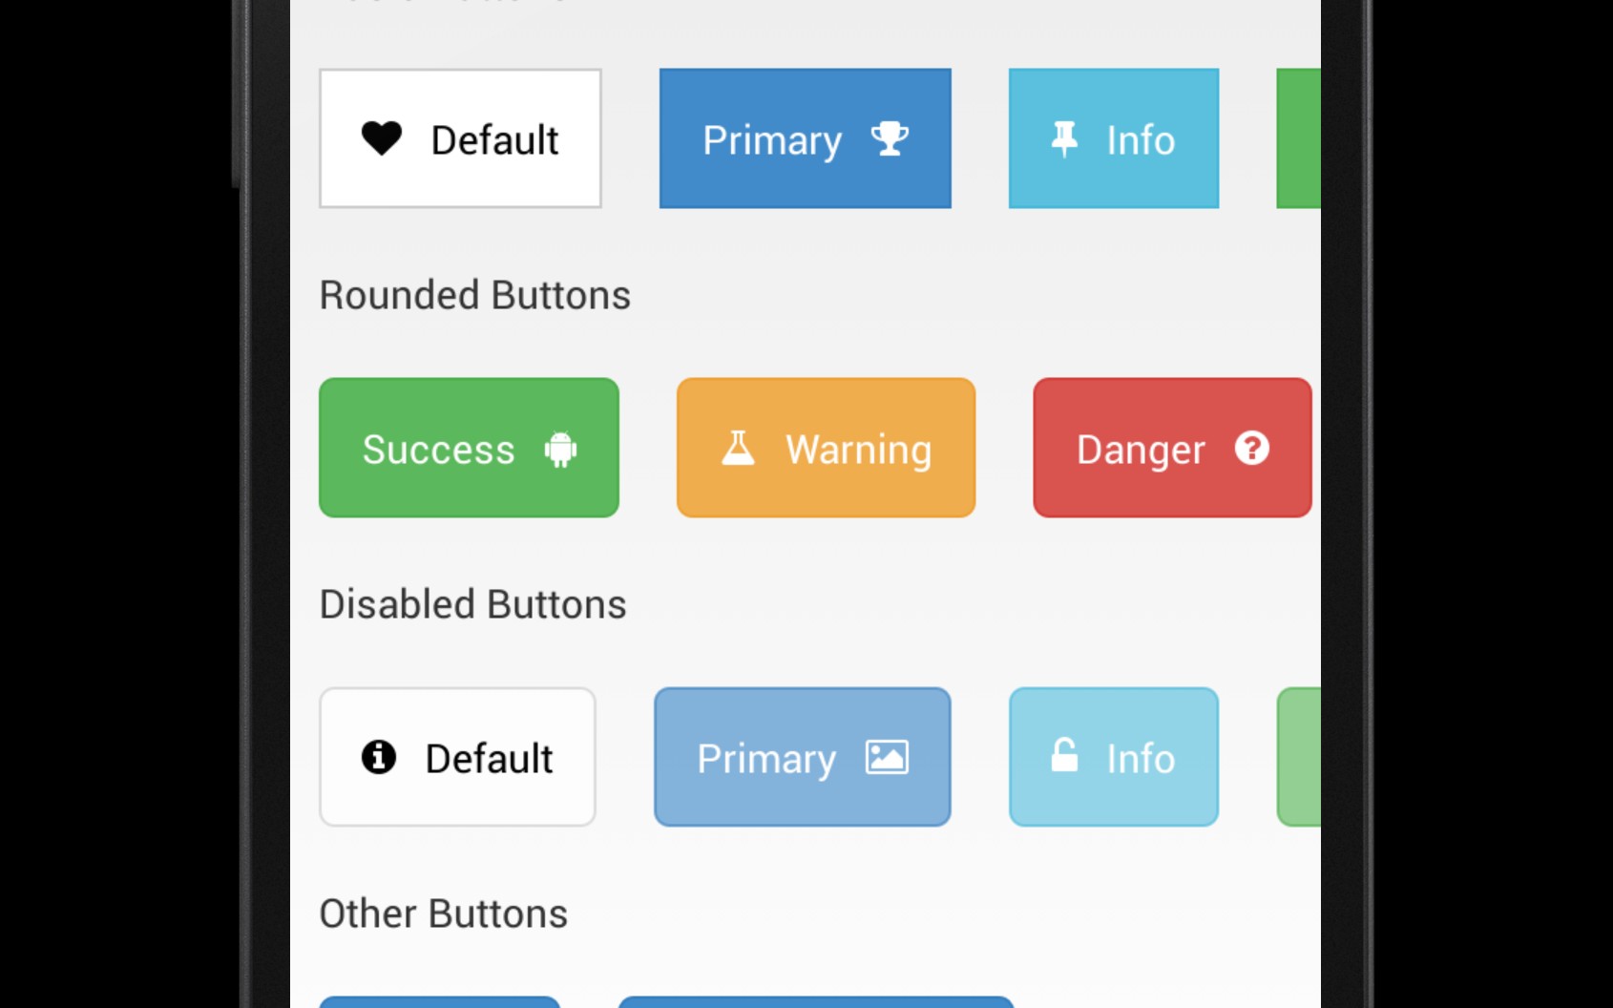Screen dimensions: 1613x1008
Task: Click the Other Buttons heading text
Action: click(x=443, y=913)
